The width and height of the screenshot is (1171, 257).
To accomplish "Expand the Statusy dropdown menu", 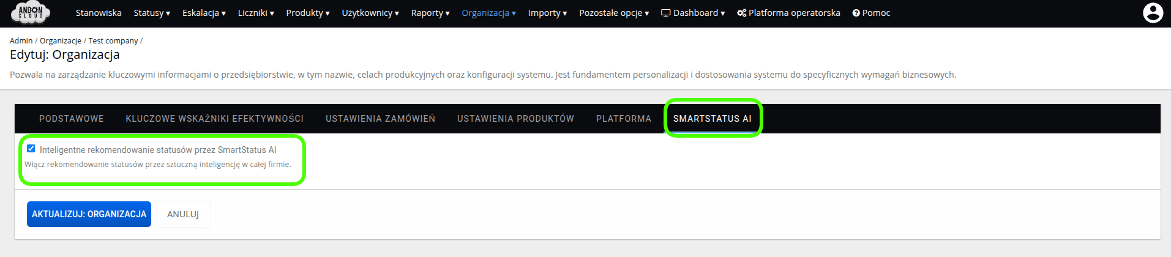I will [x=152, y=13].
